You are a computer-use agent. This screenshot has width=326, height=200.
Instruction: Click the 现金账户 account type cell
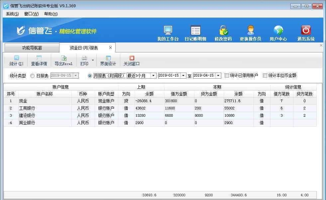point(106,101)
